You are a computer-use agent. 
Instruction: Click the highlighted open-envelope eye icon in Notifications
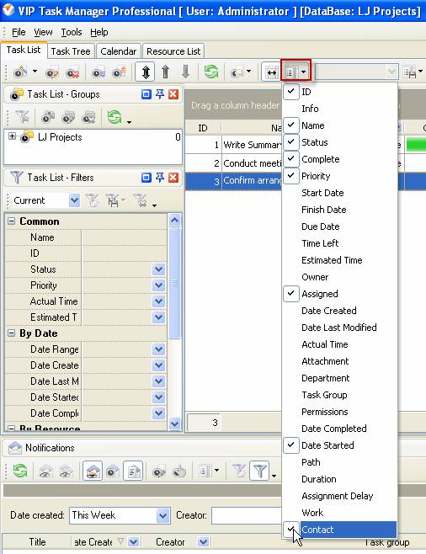click(x=93, y=471)
